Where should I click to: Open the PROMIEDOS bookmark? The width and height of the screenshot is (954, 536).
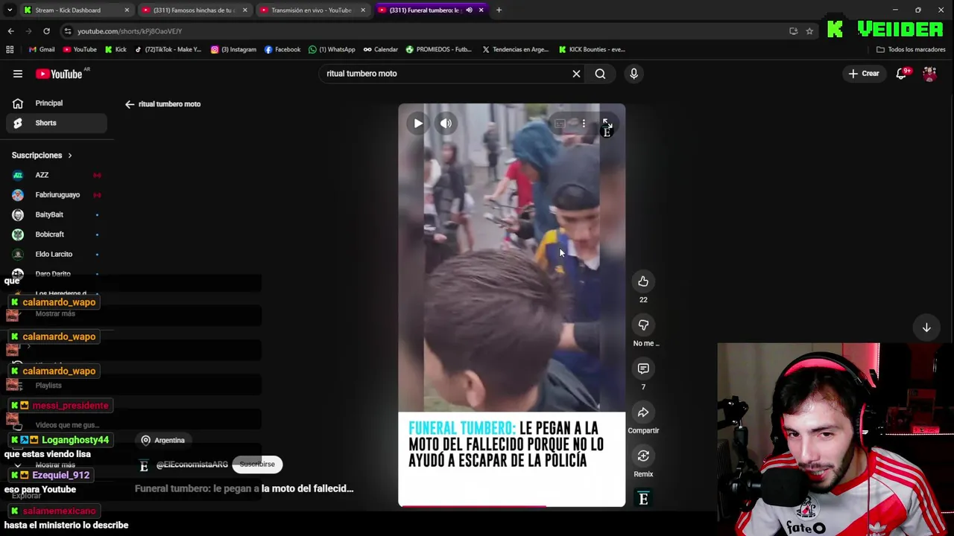click(438, 50)
